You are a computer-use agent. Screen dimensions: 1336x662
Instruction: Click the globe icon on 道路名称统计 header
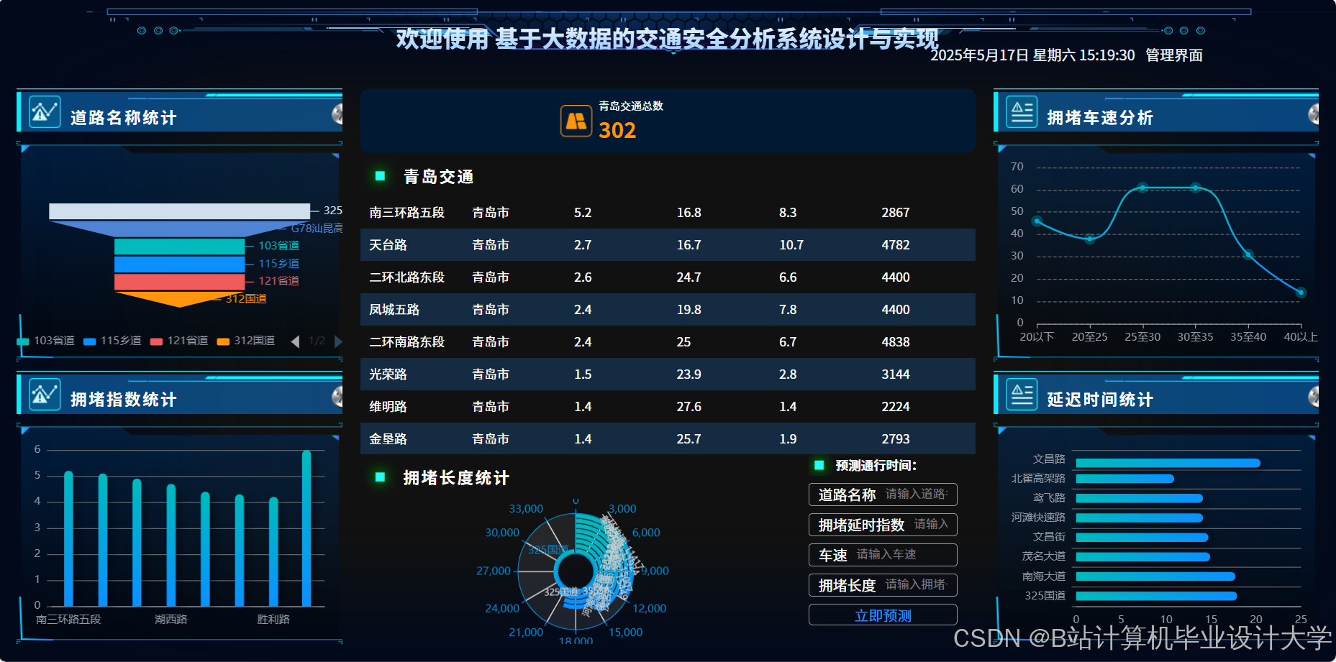(x=335, y=115)
